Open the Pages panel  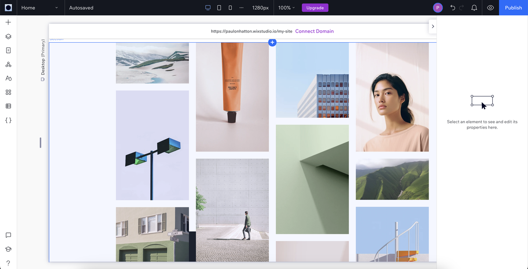[8, 50]
